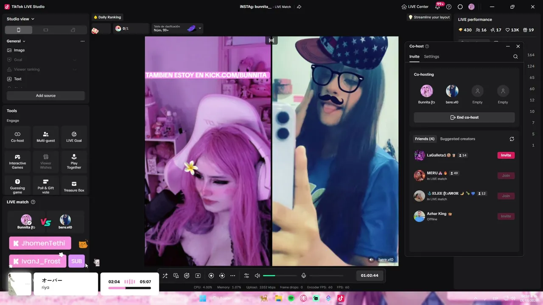543x305 pixels.
Task: Open more options in stream control bar
Action: [x=232, y=276]
